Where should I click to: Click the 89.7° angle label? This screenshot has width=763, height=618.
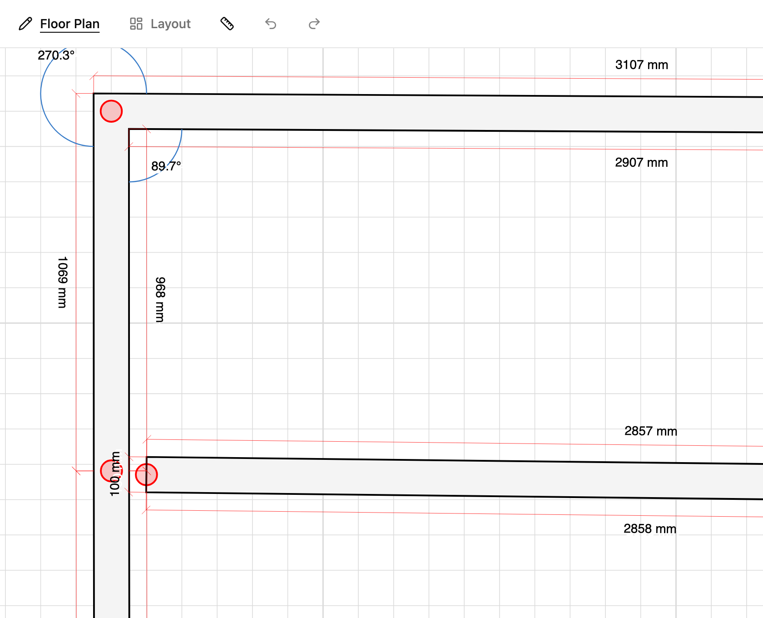click(166, 166)
